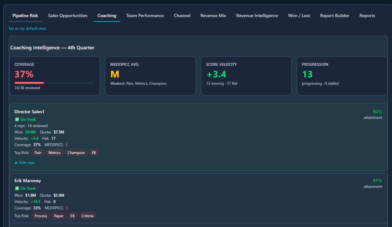Click Erik Maroney Coverage 33% value

click(x=37, y=208)
